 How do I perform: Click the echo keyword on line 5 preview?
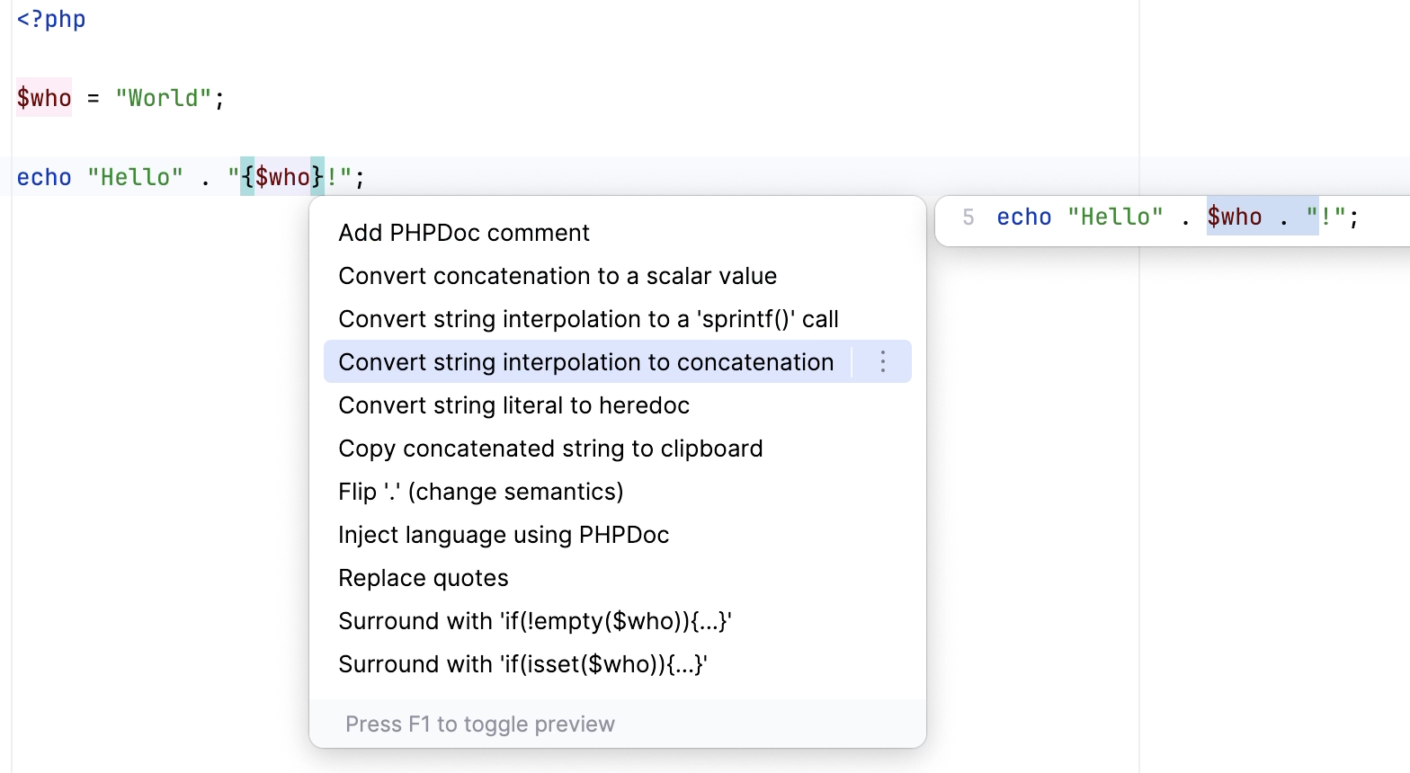tap(1023, 216)
